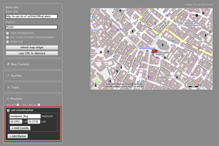The height and width of the screenshot is (146, 219).
Task: Toggle the show Log checkbox
Action: [8, 41]
